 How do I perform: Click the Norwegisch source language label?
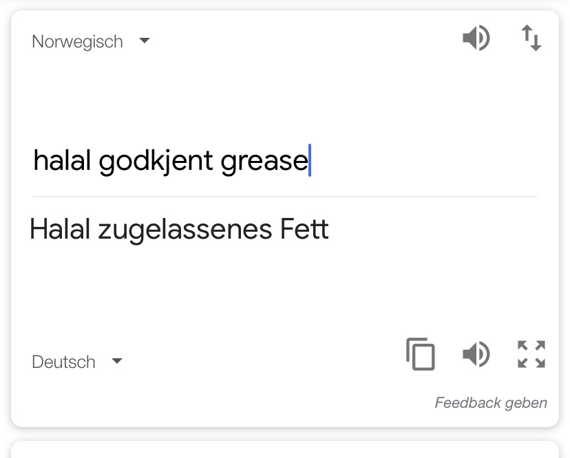tap(77, 41)
